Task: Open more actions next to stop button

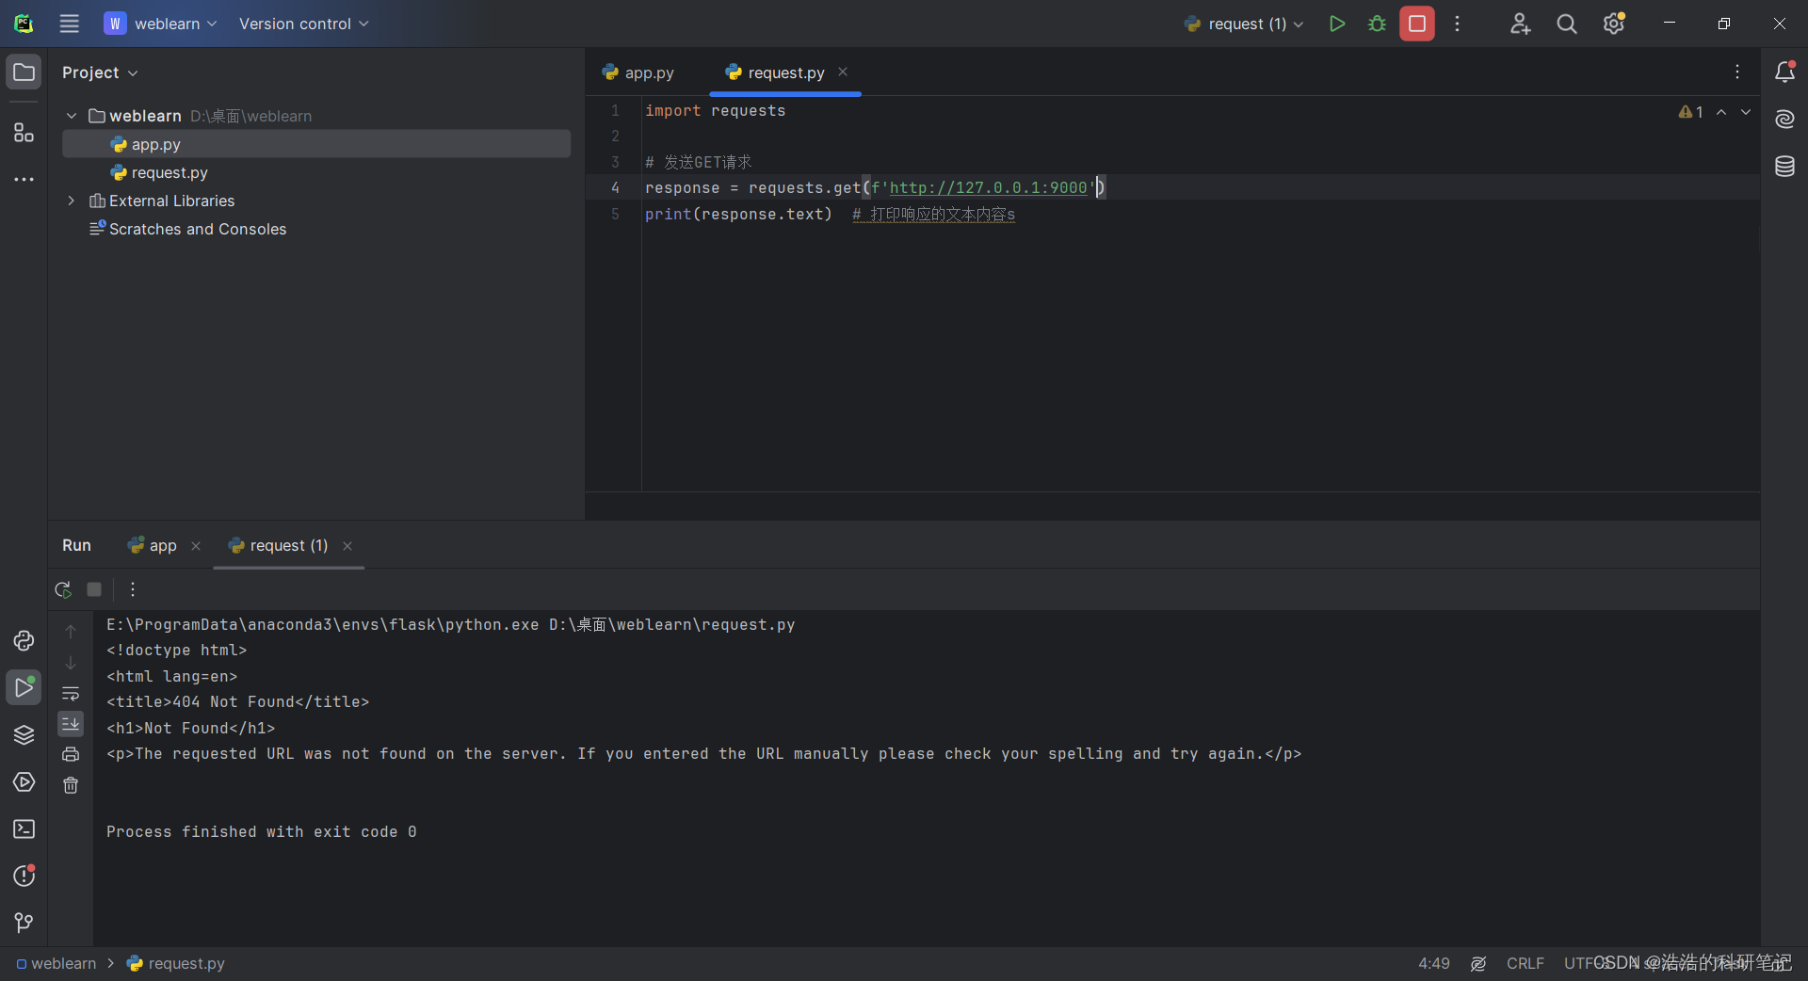Action: 1457,24
